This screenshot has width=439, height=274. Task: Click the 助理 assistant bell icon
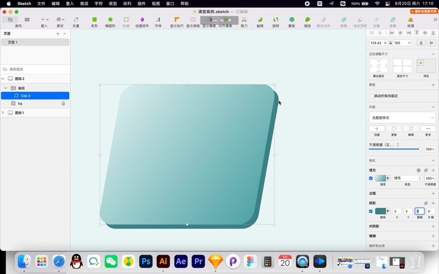tap(410, 20)
